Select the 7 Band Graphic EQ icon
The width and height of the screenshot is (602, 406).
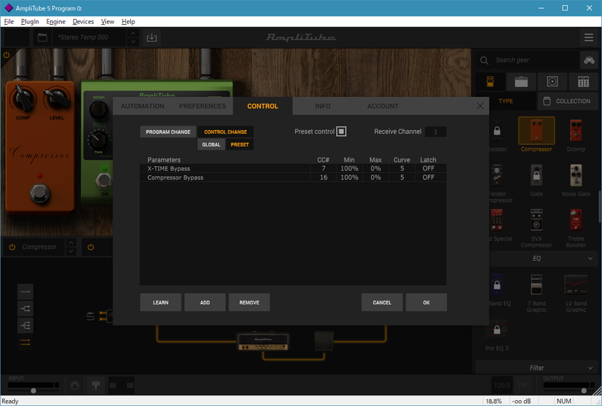537,286
